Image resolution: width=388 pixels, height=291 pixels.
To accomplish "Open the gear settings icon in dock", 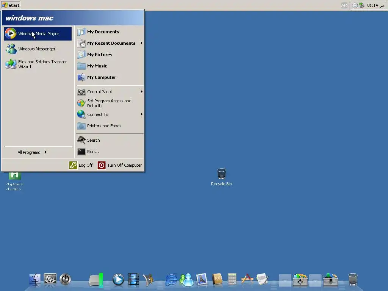I will pyautogui.click(x=50, y=279).
